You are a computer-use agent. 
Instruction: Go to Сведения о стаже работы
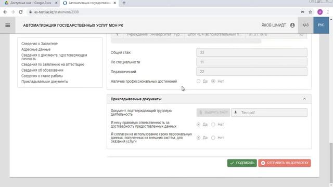point(42,76)
